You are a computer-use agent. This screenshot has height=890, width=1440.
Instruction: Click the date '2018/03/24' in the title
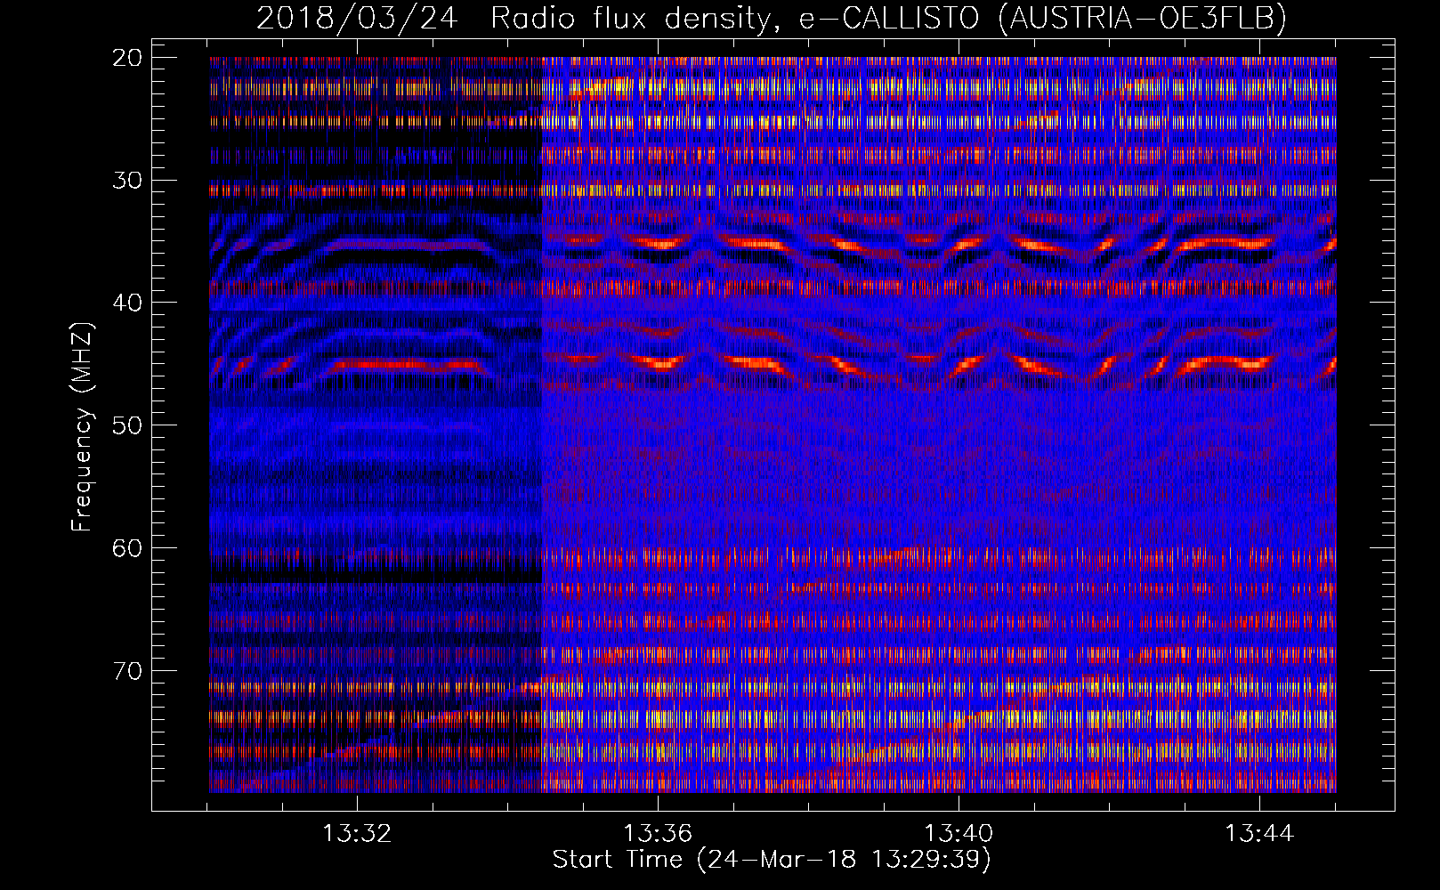pos(357,19)
